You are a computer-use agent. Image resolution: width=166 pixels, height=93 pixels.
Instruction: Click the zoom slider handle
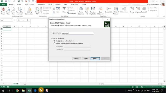[x=152, y=87]
